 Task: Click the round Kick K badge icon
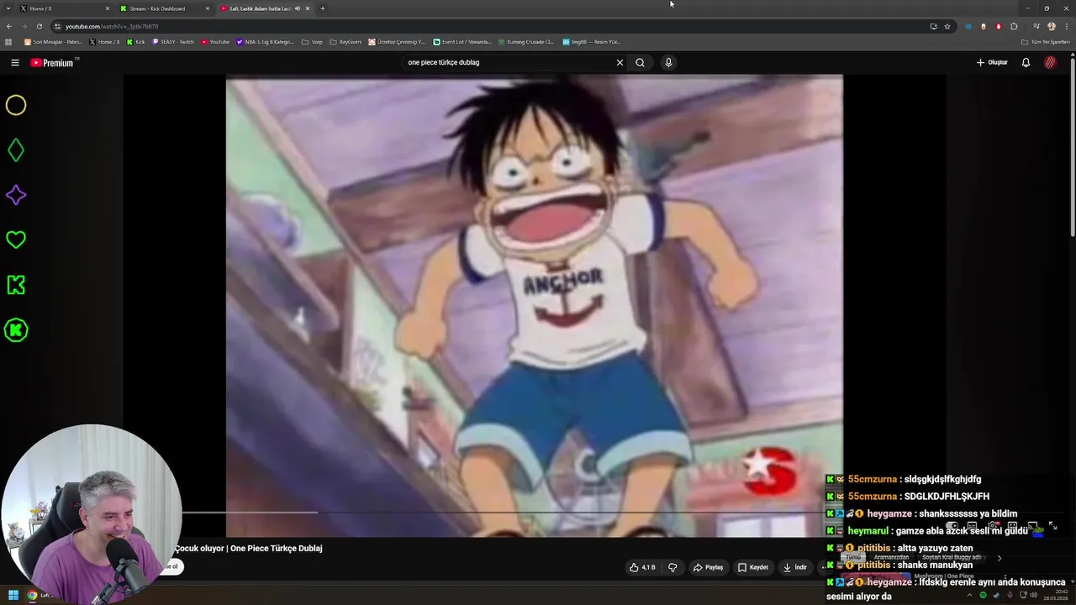(16, 330)
